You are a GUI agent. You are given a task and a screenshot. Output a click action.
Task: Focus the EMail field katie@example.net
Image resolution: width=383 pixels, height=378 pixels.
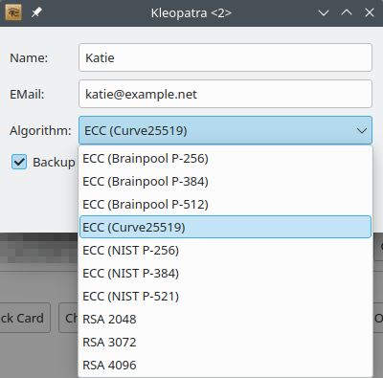225,94
